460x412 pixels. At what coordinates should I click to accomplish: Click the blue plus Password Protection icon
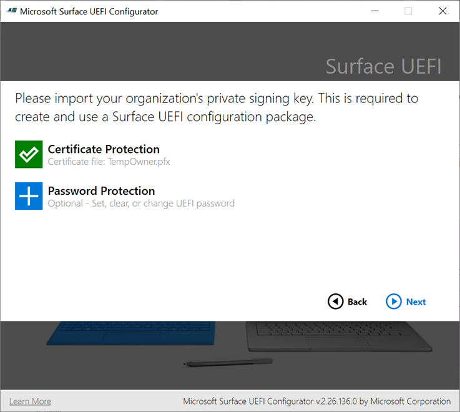29,196
